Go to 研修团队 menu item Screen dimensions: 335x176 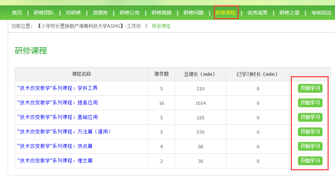(44, 13)
